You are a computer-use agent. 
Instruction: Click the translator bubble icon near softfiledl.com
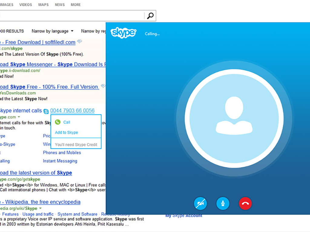[79, 41]
